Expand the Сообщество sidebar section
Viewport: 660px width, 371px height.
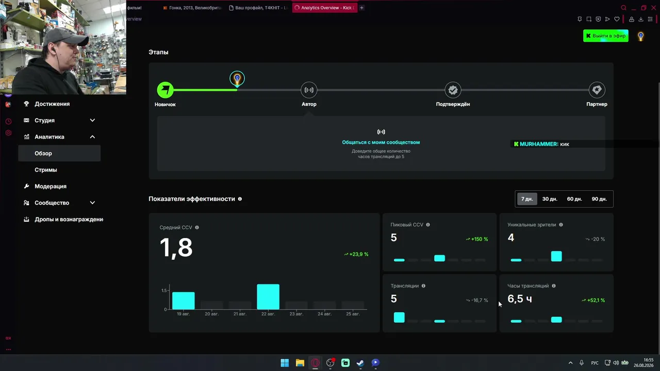coord(92,203)
